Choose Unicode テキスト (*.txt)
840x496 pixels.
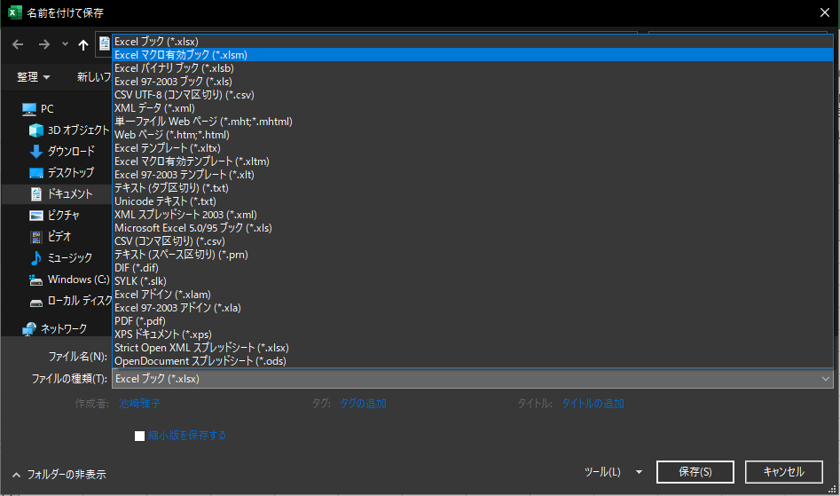point(473,201)
